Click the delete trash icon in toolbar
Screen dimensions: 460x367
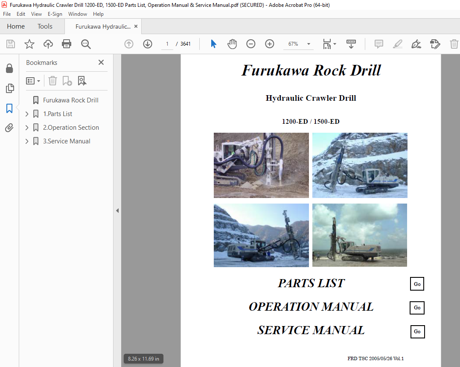pos(454,44)
